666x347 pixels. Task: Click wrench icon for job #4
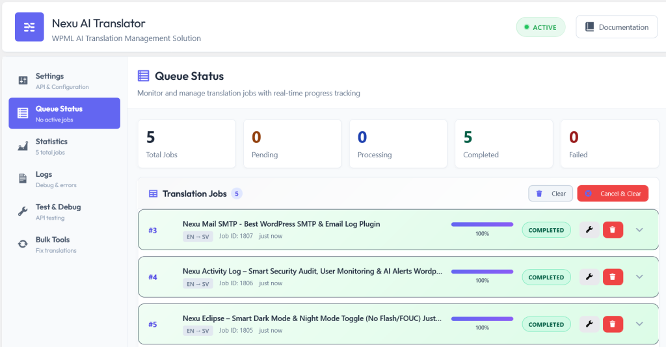[589, 277]
